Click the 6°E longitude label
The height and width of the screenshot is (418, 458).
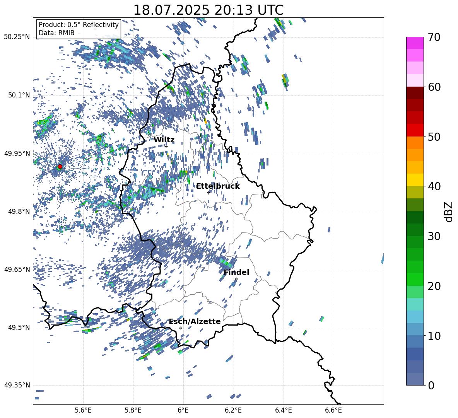183,410
